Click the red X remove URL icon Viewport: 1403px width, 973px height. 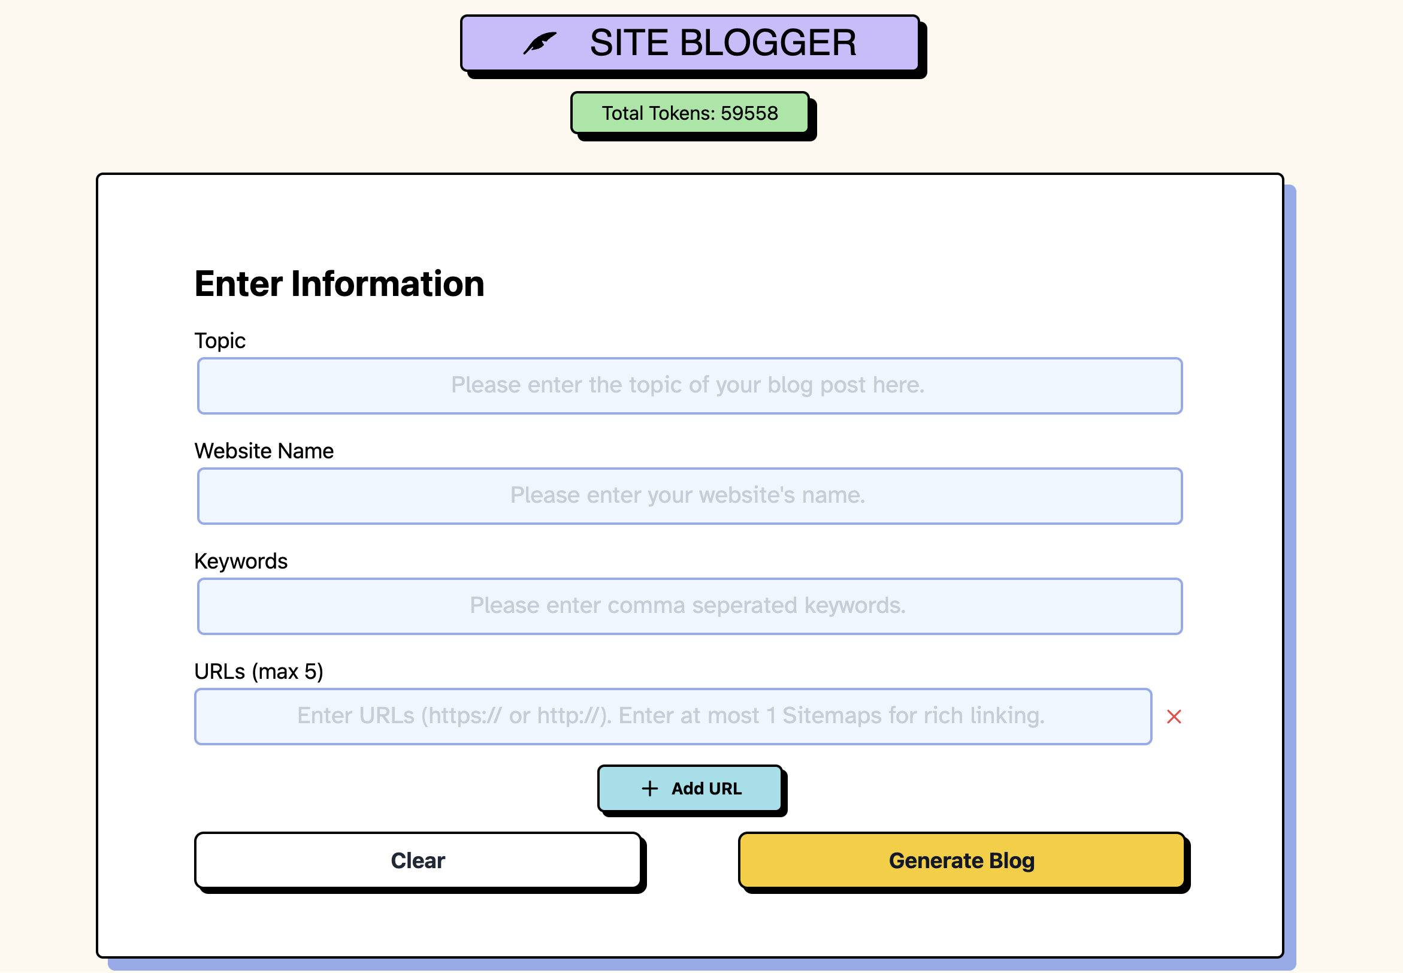[1173, 717]
